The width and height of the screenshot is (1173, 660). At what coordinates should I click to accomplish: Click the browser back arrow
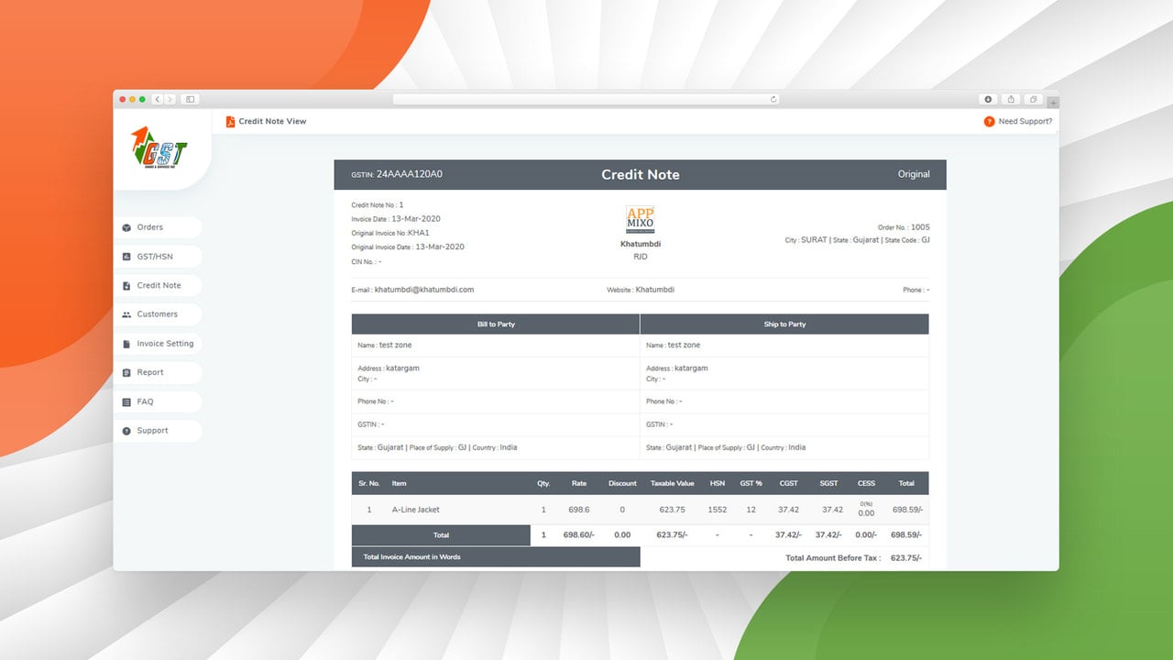click(x=158, y=99)
